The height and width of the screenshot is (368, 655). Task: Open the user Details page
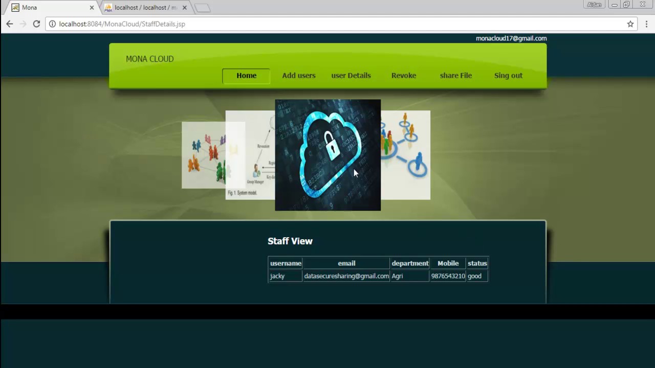click(351, 76)
